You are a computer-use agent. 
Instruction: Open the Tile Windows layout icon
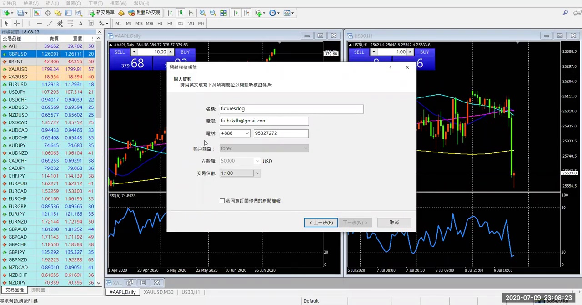(223, 13)
